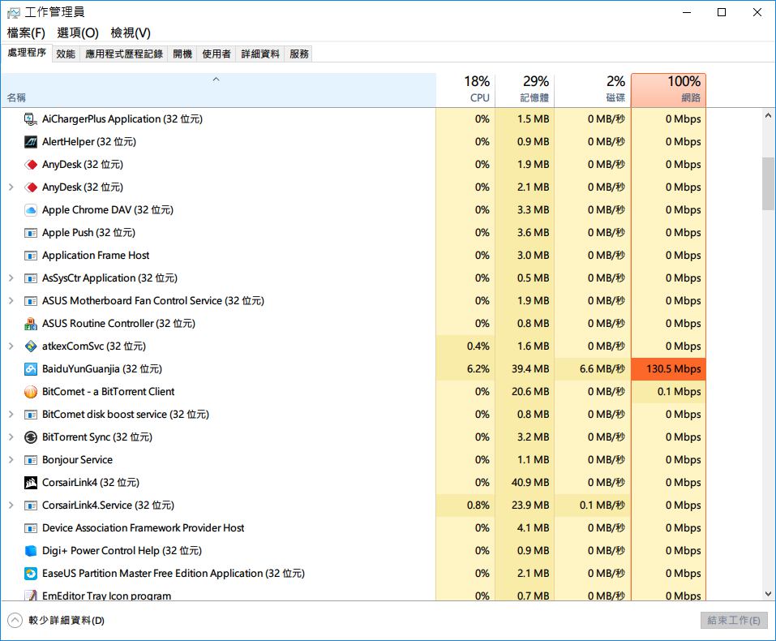The image size is (776, 641).
Task: Click the Apple Chrome DAV cloud icon
Action: click(x=31, y=210)
